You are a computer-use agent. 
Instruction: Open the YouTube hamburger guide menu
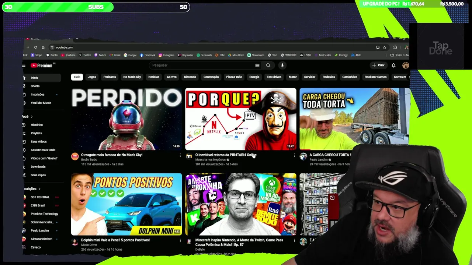click(x=24, y=66)
